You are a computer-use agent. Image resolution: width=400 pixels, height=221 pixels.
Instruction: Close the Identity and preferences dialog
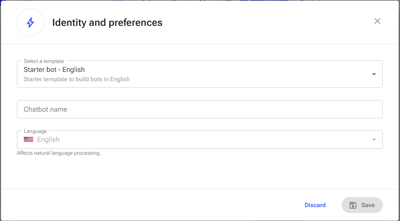tap(377, 21)
